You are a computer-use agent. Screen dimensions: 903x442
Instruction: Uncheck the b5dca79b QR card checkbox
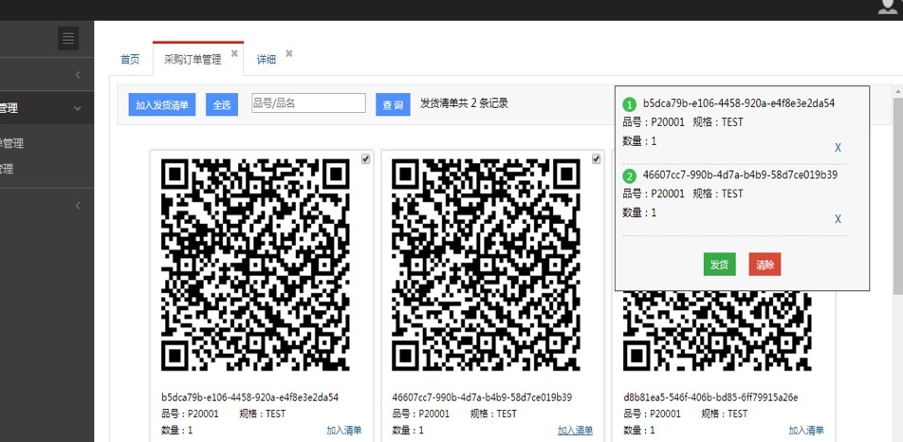click(366, 159)
